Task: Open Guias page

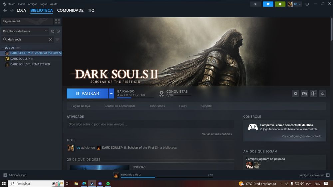Action: point(183,106)
